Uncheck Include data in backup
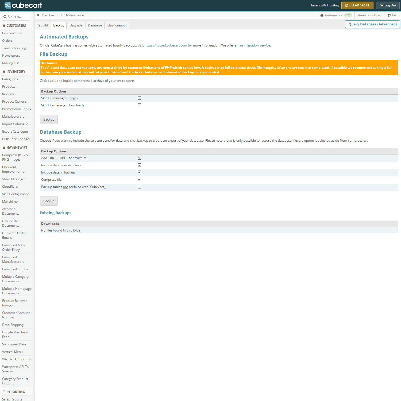This screenshot has width=401, height=401. click(x=139, y=172)
